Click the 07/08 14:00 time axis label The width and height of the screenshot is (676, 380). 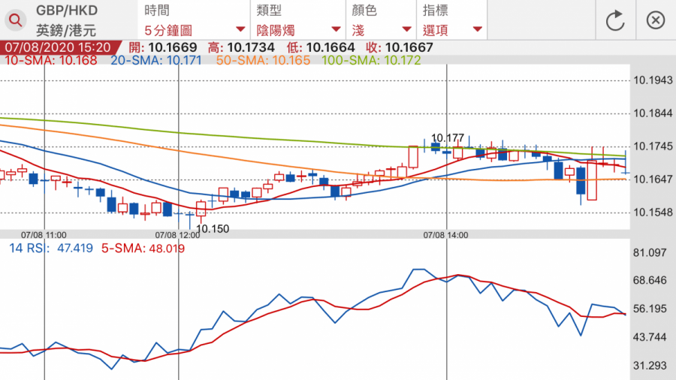445,235
